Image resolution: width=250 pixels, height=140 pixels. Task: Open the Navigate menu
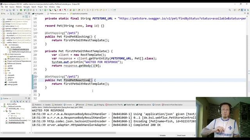coord(27,7)
